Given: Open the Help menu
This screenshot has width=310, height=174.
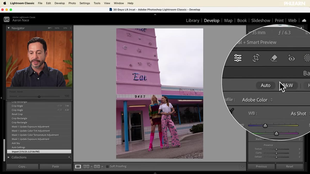Looking at the screenshot, I should coord(130,3).
